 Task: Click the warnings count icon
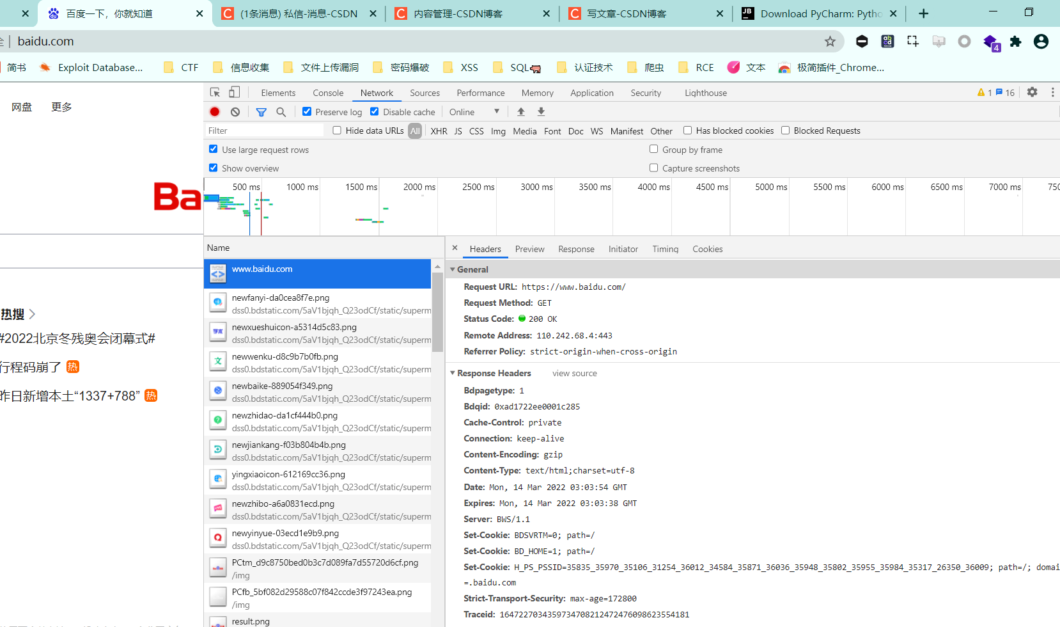pos(985,93)
